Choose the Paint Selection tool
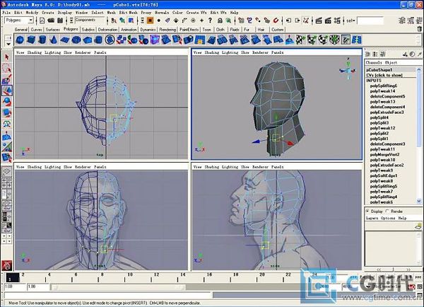Viewport: 424px width, 307px height. point(7,79)
